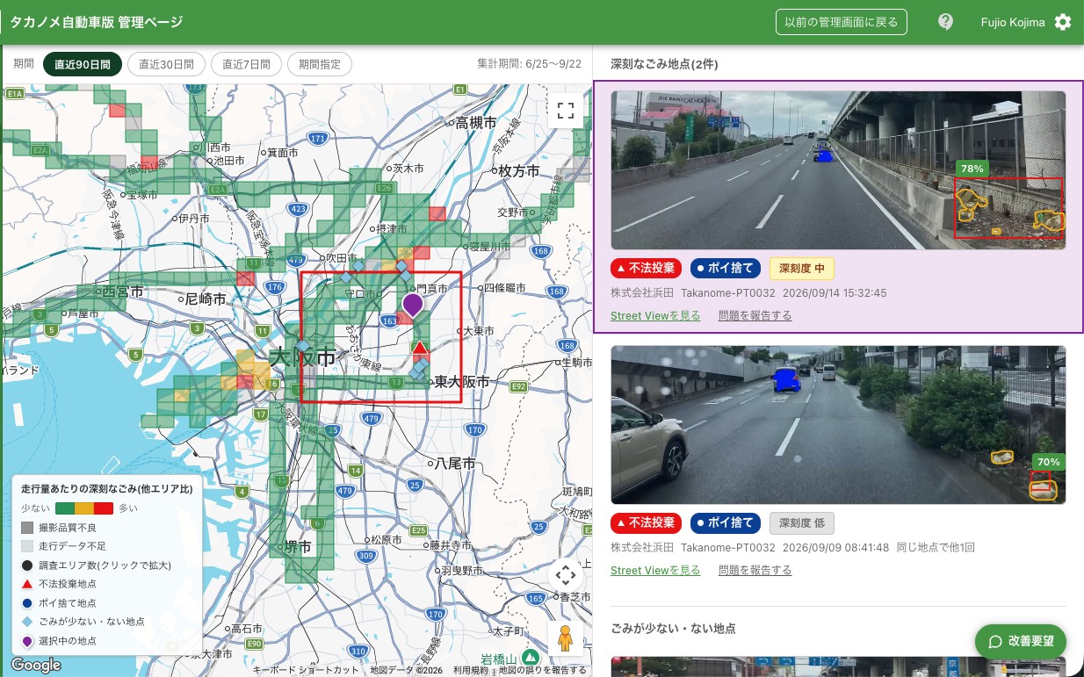The height and width of the screenshot is (677, 1084).
Task: Click キーボード ショートカット on map footer
Action: pos(306,670)
